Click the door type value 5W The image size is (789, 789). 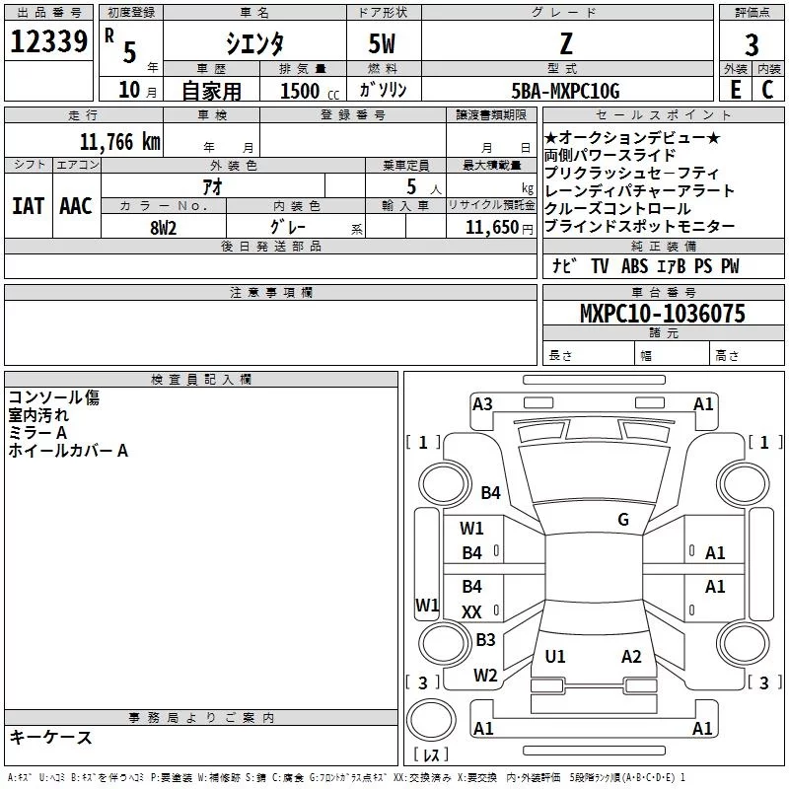pos(383,43)
